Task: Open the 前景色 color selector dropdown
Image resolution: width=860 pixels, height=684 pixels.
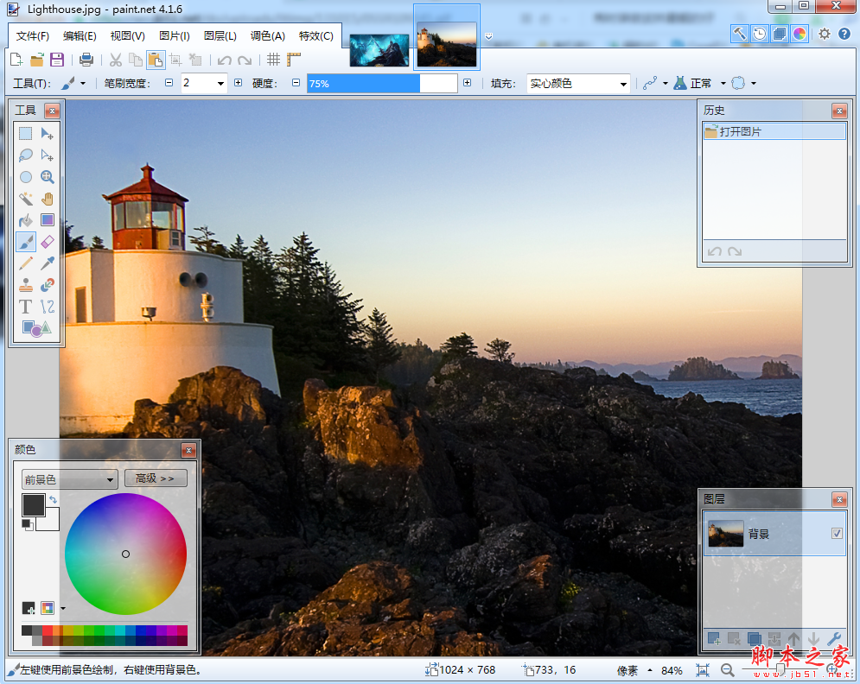Action: (70, 479)
